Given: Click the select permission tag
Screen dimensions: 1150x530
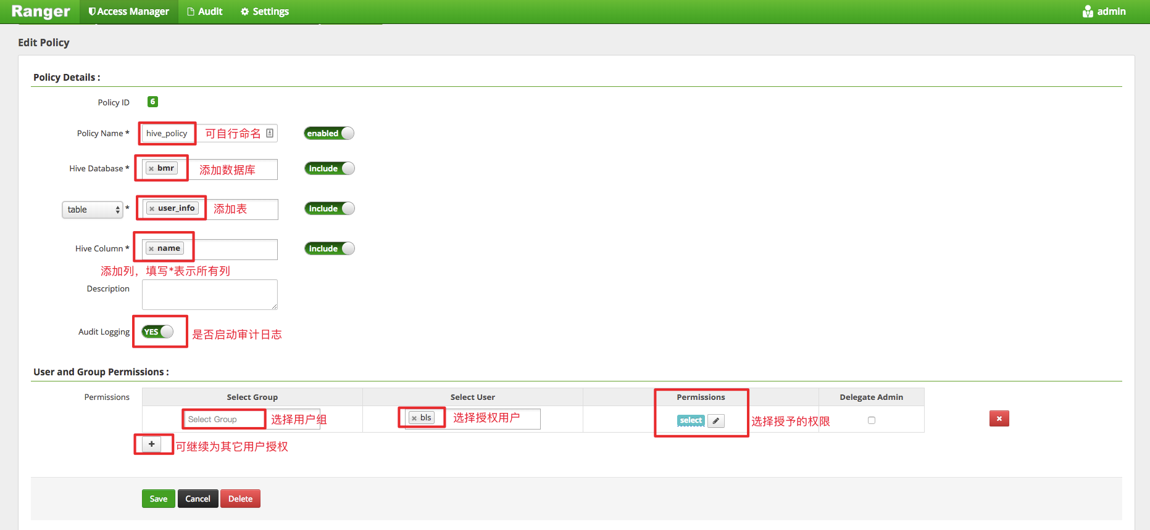Looking at the screenshot, I should (x=691, y=420).
